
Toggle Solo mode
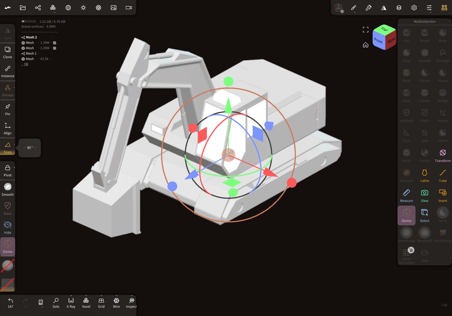pyautogui.click(x=56, y=303)
